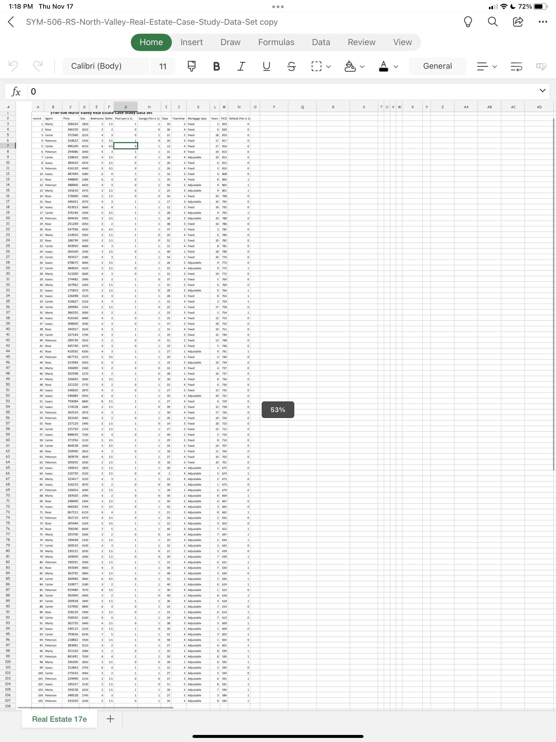Toggle strikethrough formatting
Viewport: 556px width, 742px height.
pos(291,66)
